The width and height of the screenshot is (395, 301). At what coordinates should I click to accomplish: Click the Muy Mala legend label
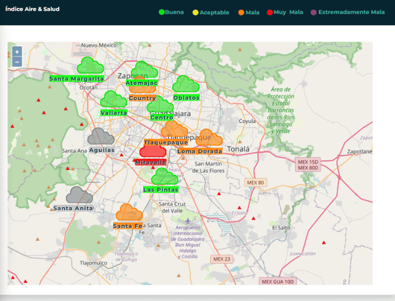click(289, 12)
